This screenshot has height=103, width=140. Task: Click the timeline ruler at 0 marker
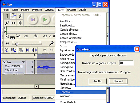coord(35,56)
